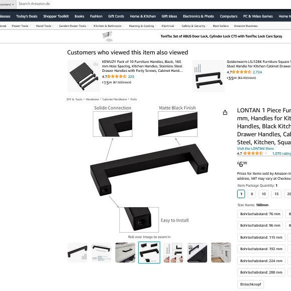The image size is (291, 291).
Task: Expand the search category dropdown
Action: coord(7,4)
